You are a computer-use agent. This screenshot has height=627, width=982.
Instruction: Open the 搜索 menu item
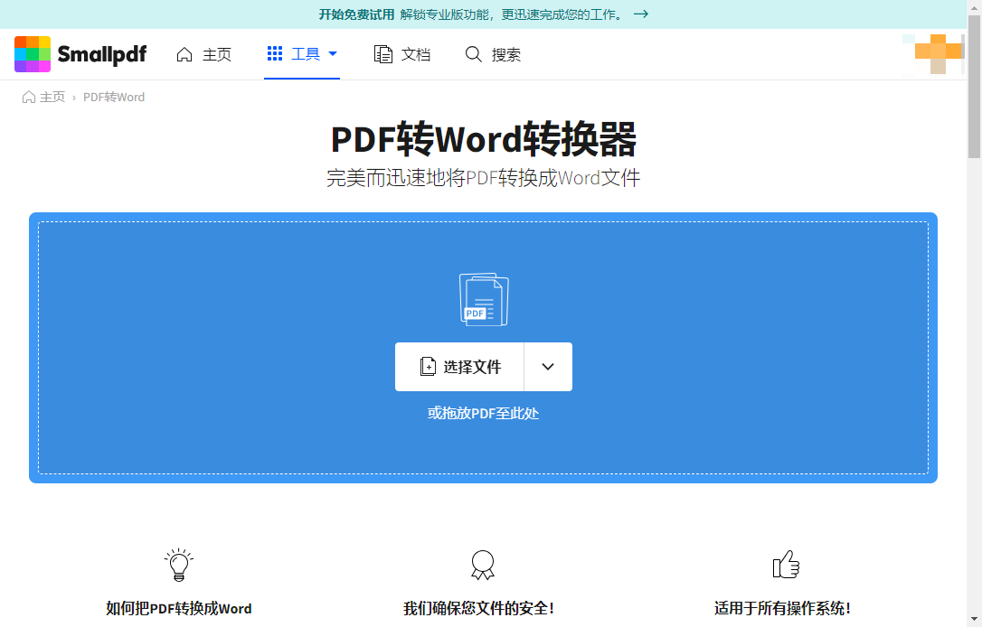tap(495, 54)
